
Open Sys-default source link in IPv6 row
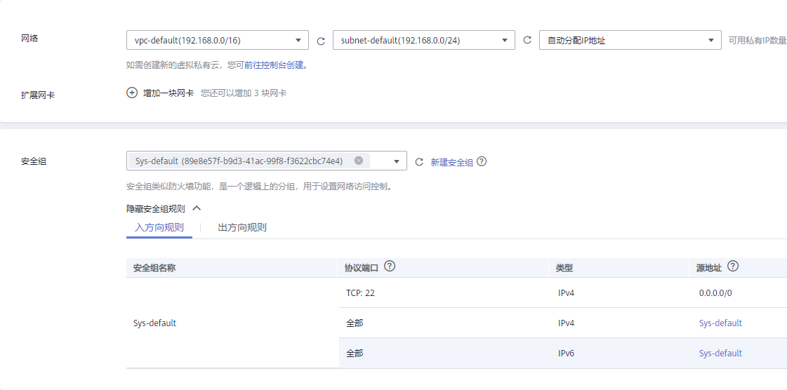pyautogui.click(x=720, y=353)
